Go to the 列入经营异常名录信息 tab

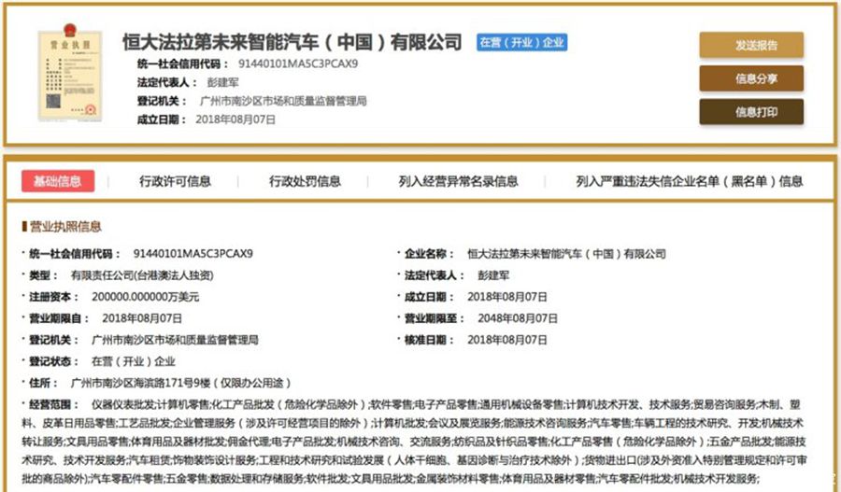[x=458, y=181]
